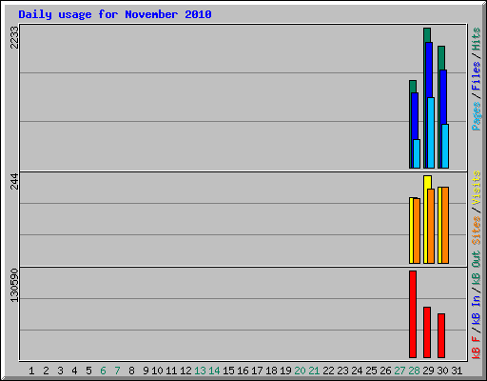487x381 pixels.
Task: Select the green hits bar for day 30
Action: [x=441, y=58]
